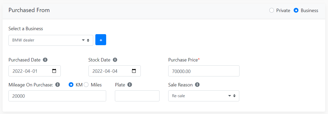Select the Business radio option
The width and height of the screenshot is (328, 114).
coord(296,11)
